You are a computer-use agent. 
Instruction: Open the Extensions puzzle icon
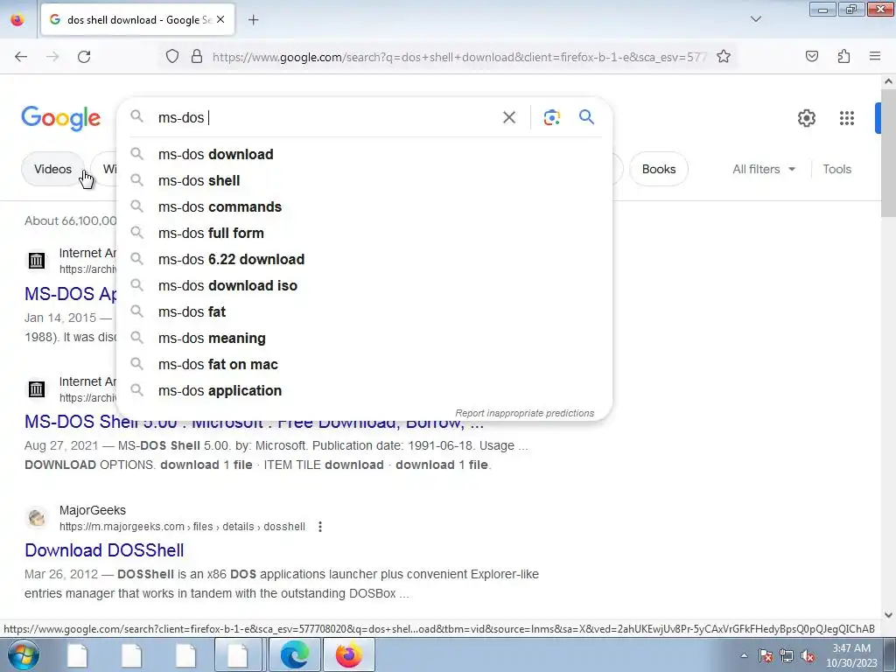(843, 57)
